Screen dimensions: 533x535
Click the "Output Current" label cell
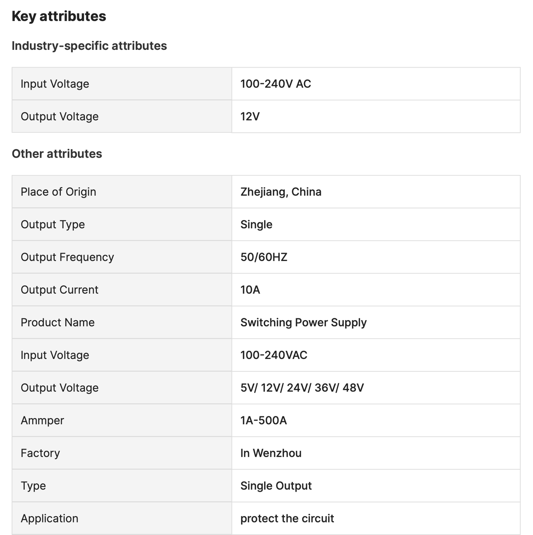[59, 290]
